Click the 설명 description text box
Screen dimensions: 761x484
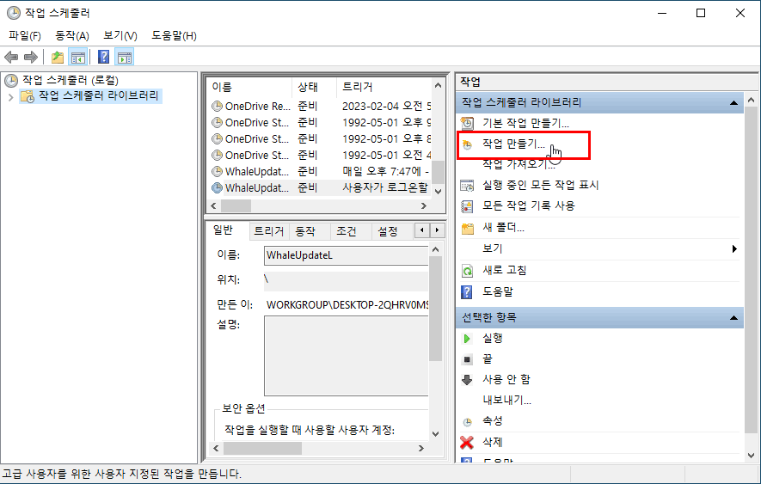346,356
